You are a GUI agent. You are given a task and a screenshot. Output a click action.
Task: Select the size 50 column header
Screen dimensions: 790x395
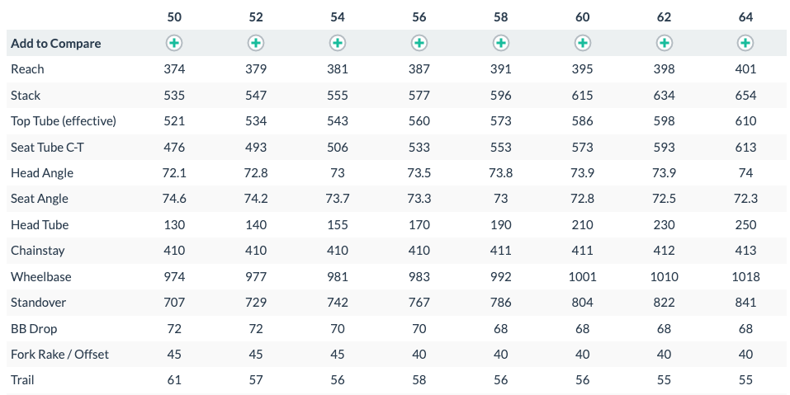click(174, 17)
